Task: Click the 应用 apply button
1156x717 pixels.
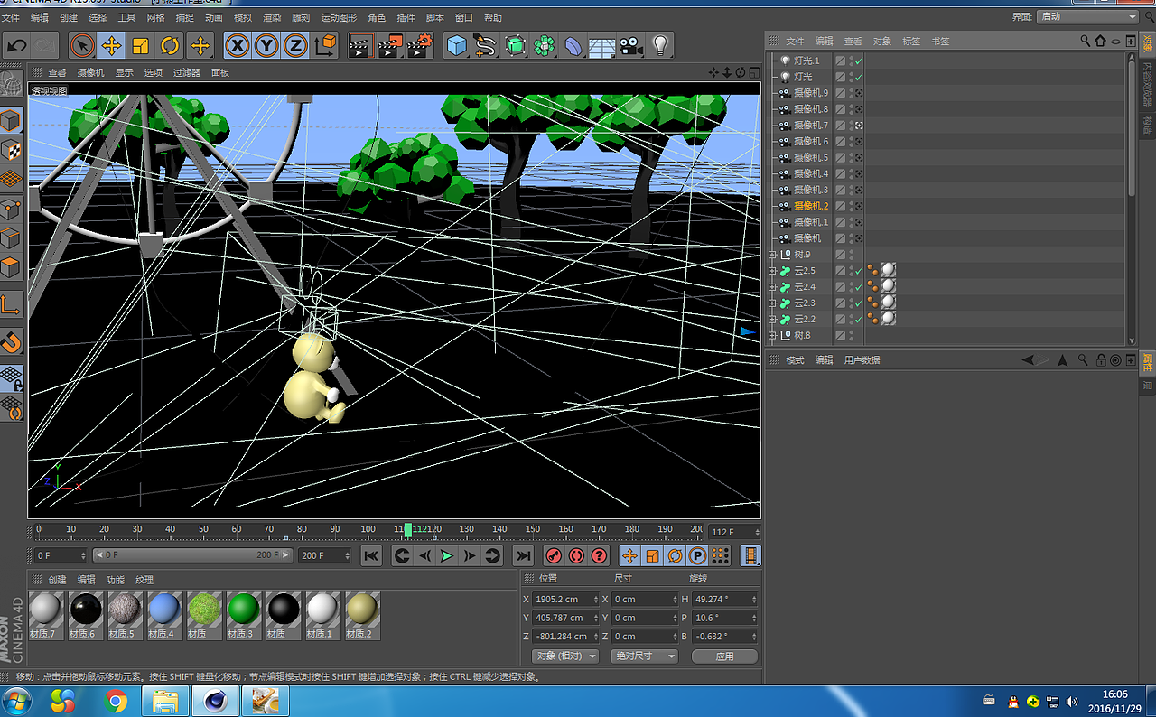Action: pos(724,656)
